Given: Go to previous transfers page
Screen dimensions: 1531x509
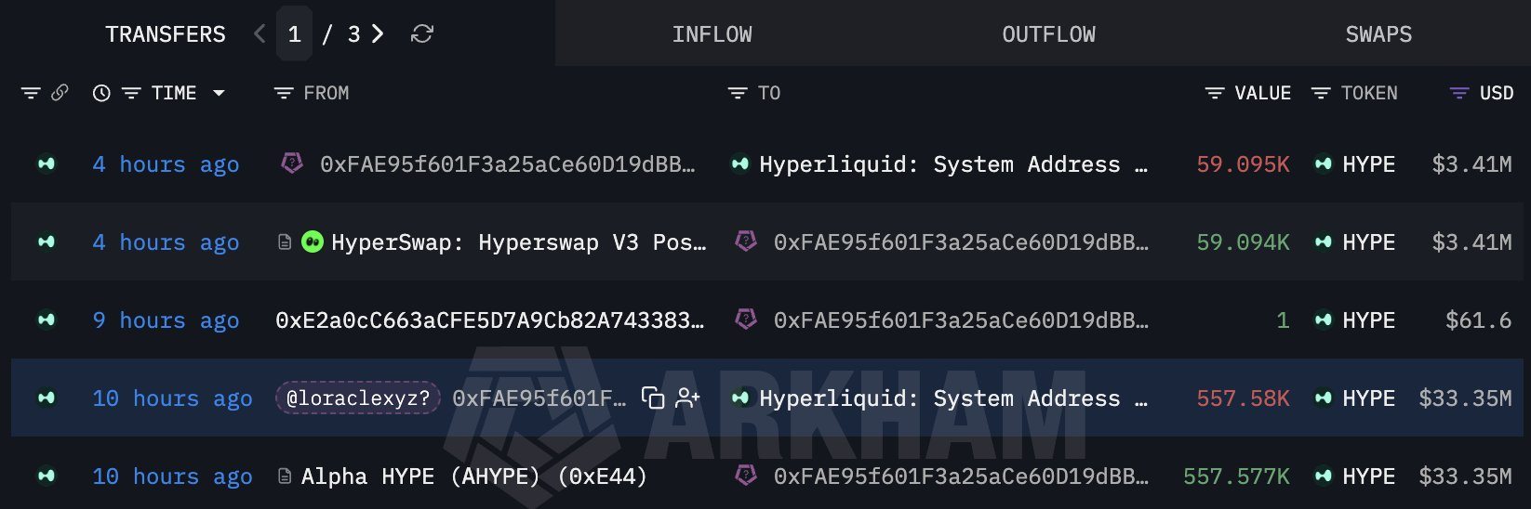Looking at the screenshot, I should tap(260, 34).
